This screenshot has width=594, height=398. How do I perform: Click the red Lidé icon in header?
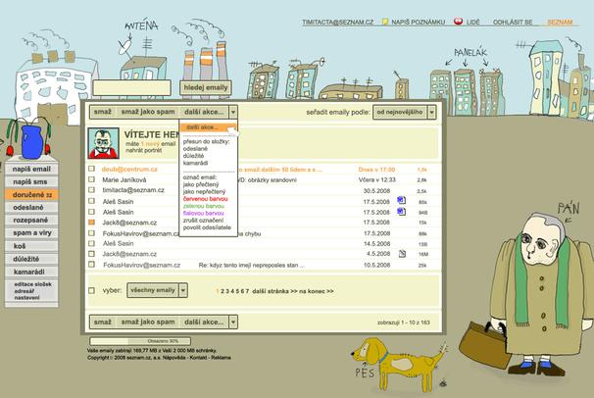click(x=458, y=20)
